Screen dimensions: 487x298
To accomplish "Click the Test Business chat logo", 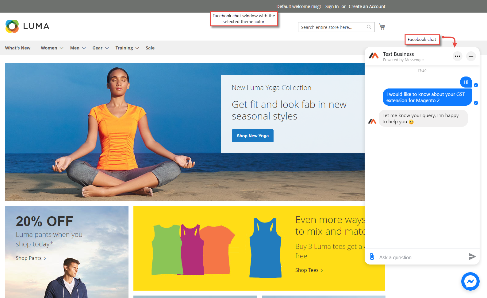I will (374, 56).
